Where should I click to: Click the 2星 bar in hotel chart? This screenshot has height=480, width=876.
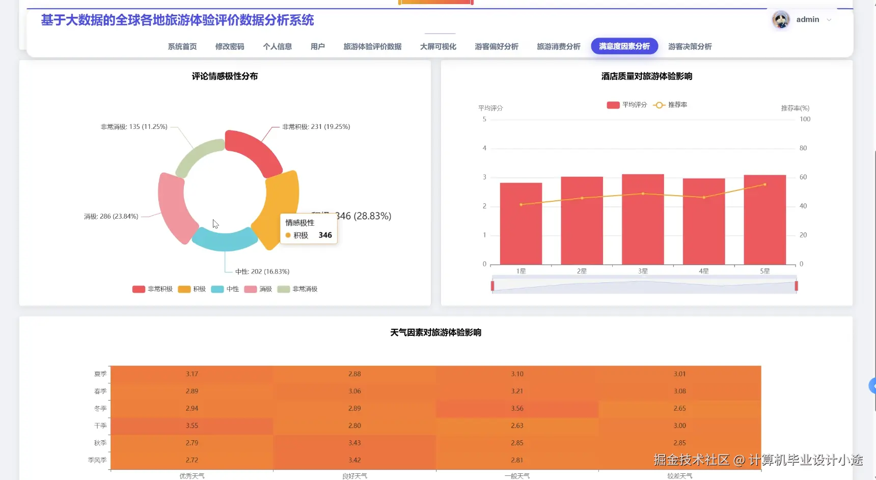pos(582,221)
